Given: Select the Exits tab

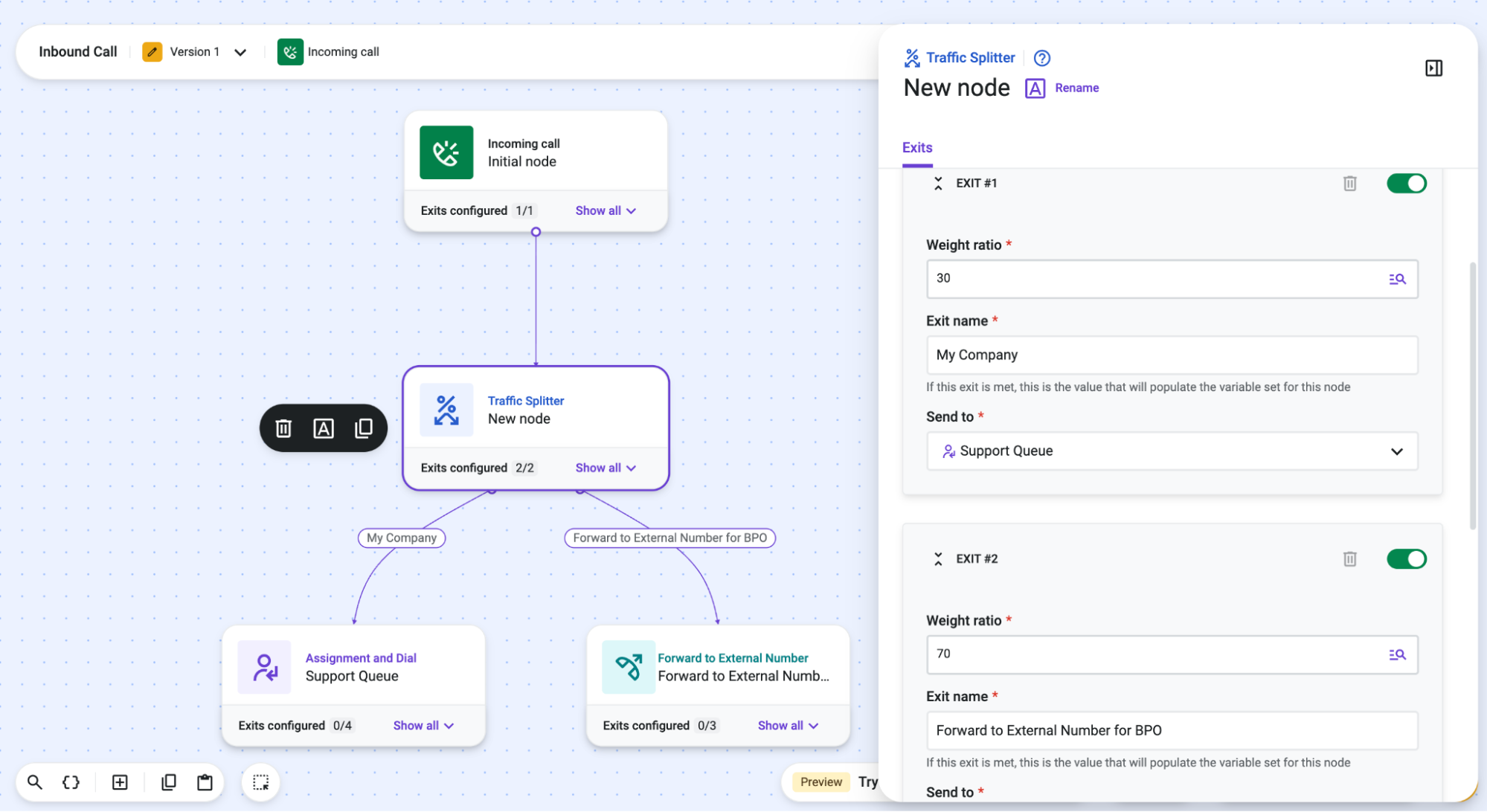Looking at the screenshot, I should pos(916,147).
